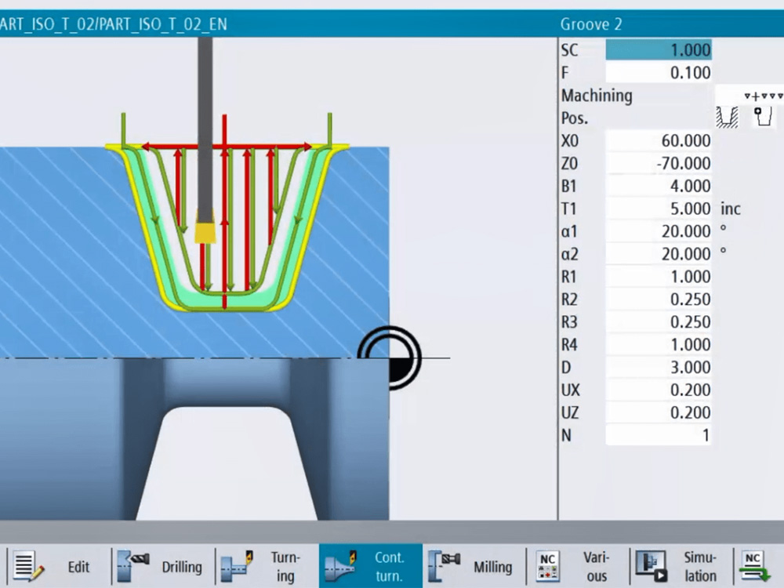Click the SC safety clearance field
The image size is (784, 588).
(659, 50)
